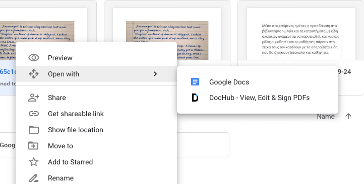The image size is (364, 184).
Task: Select the Open with menu entry
Action: point(96,74)
